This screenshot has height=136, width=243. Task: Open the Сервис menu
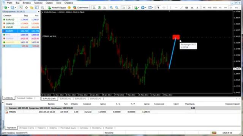point(49,3)
